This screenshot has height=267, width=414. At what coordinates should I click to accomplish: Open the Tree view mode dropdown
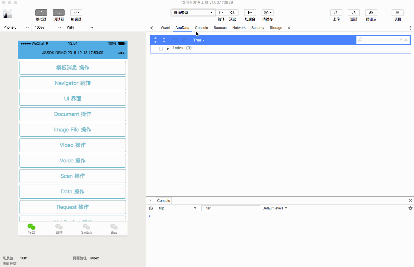199,40
